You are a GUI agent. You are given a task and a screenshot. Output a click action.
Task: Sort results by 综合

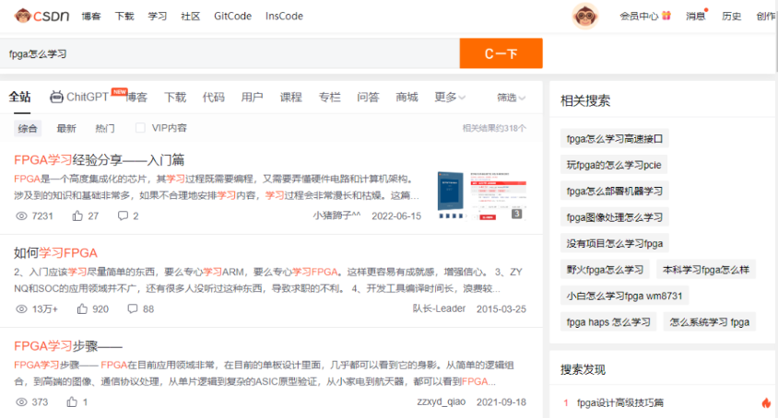(x=28, y=128)
